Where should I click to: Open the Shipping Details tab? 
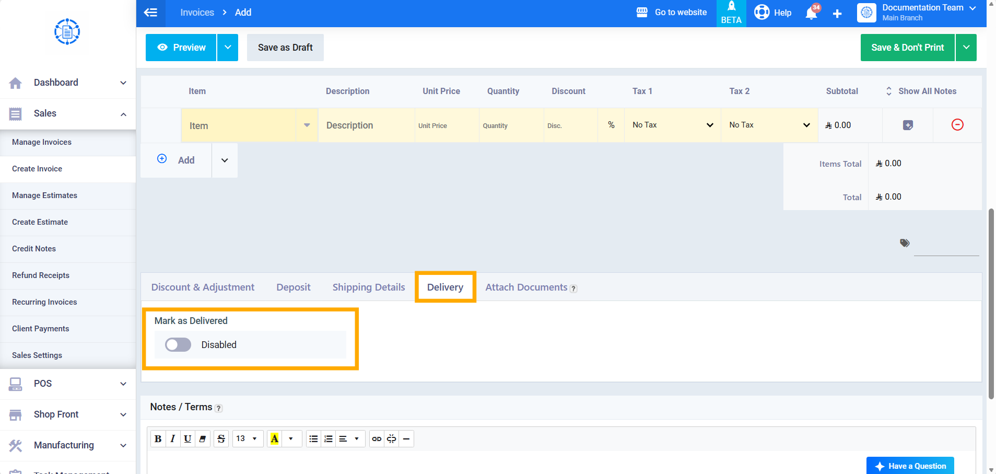(x=369, y=287)
